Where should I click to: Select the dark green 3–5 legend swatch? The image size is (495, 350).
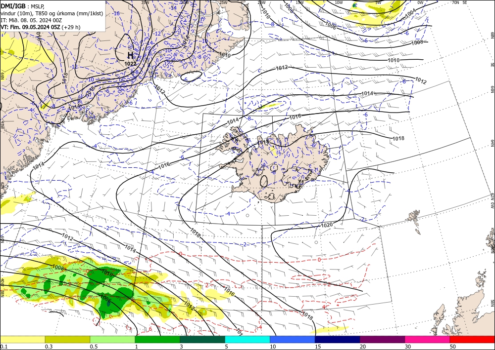click(202, 339)
